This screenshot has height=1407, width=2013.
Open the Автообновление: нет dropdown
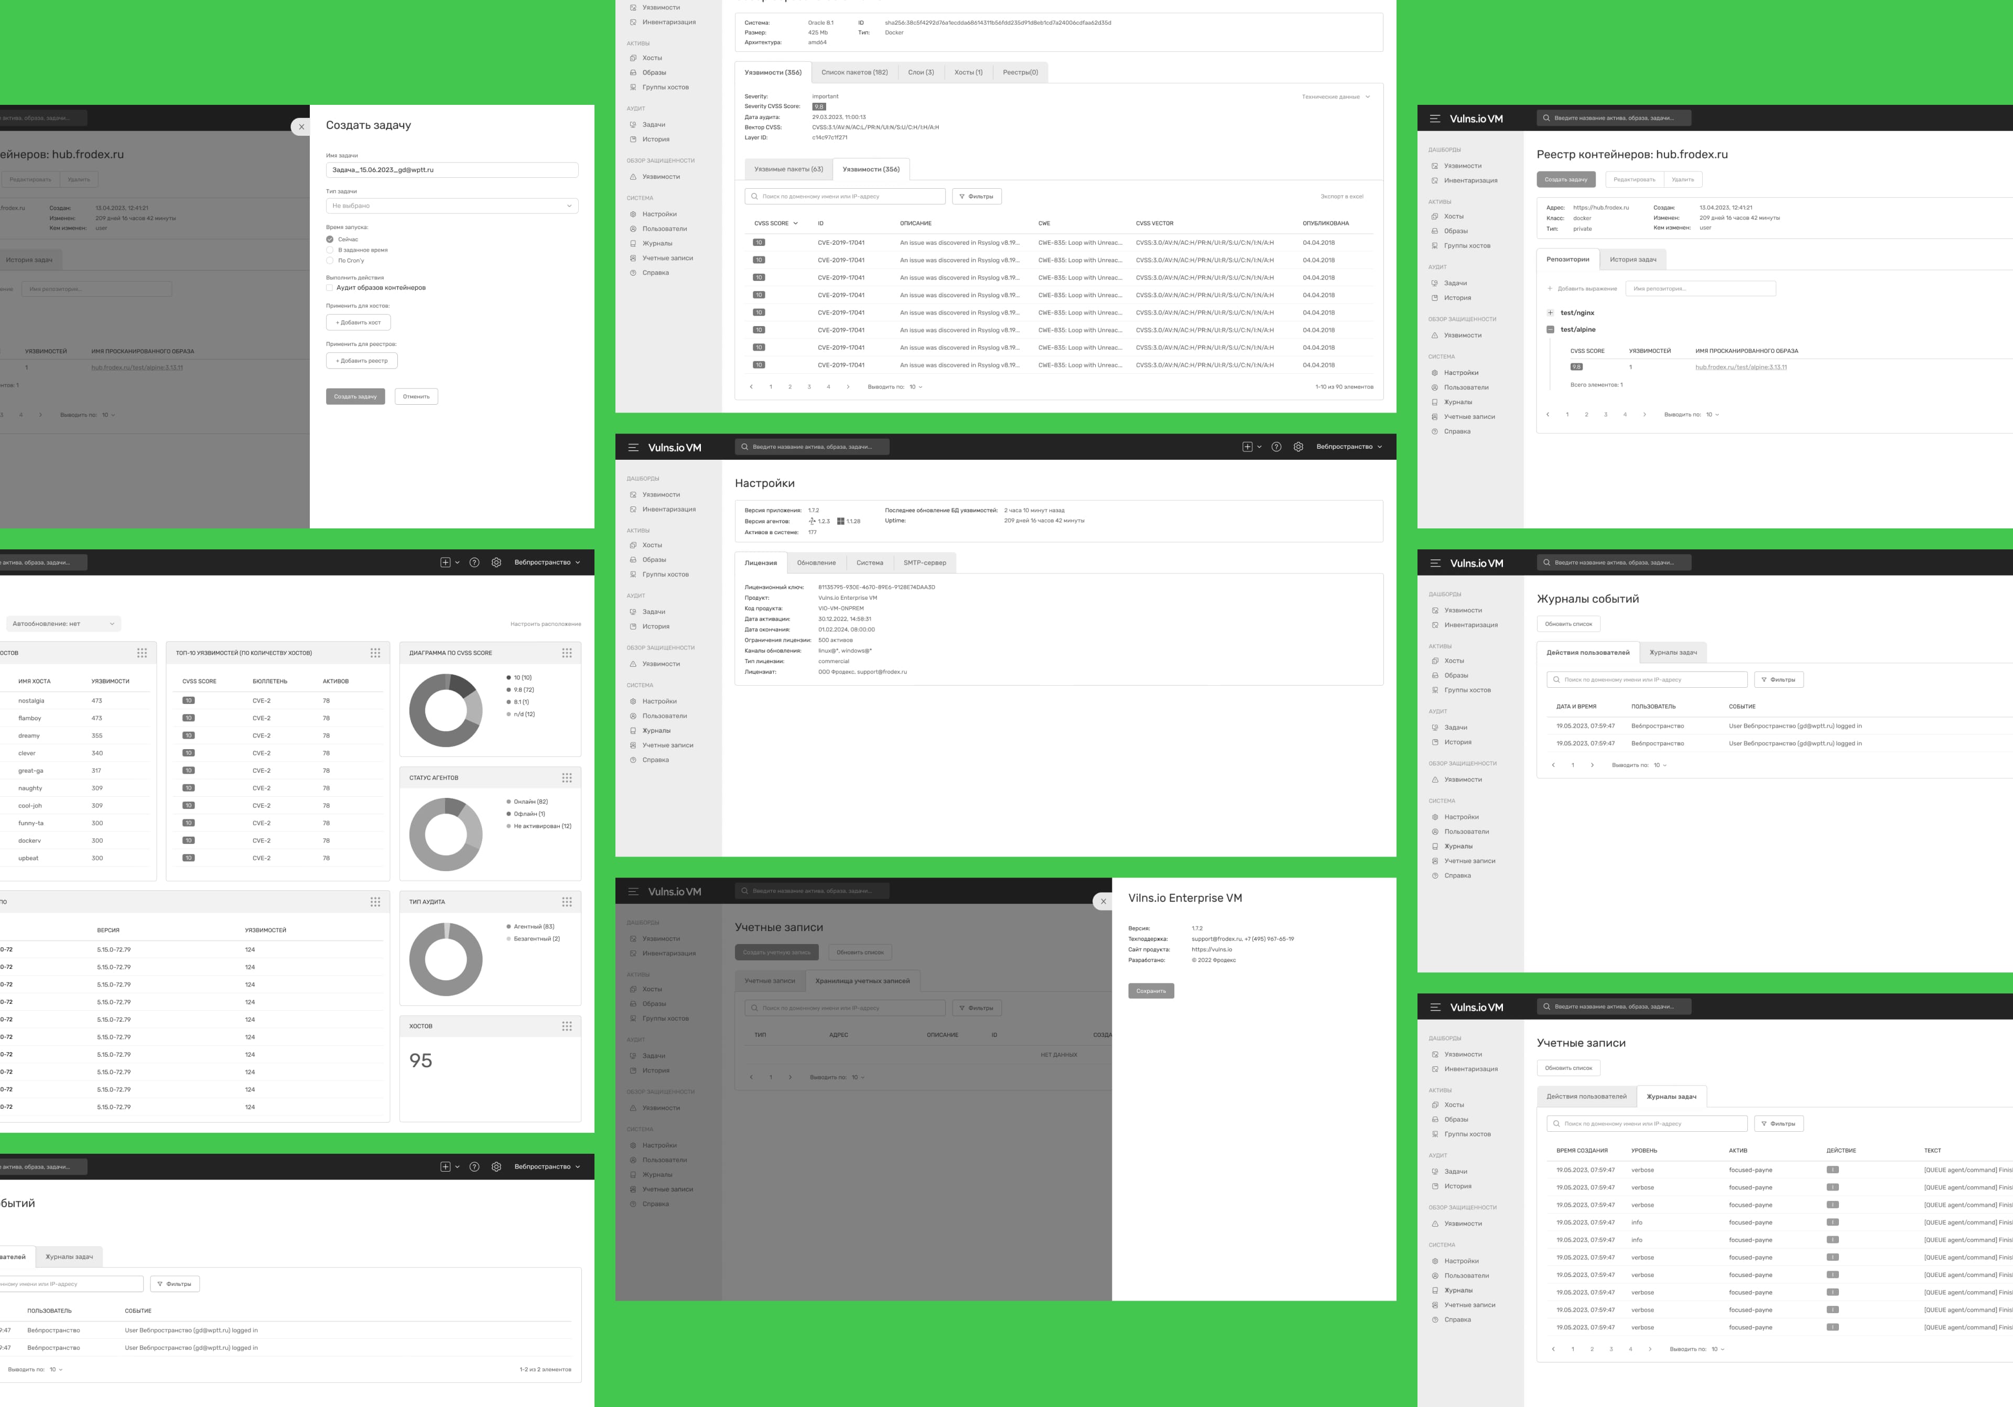[63, 624]
